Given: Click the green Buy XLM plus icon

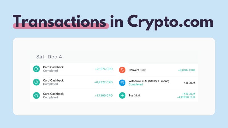Looking at the screenshot, I should click(122, 96).
